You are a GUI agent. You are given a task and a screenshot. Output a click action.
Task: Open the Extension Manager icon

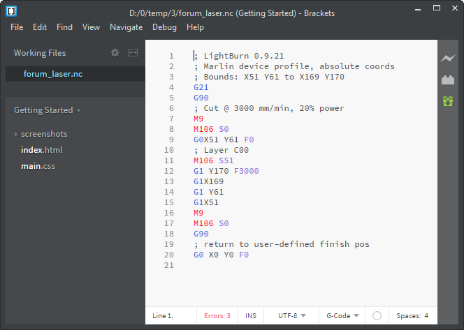click(448, 80)
